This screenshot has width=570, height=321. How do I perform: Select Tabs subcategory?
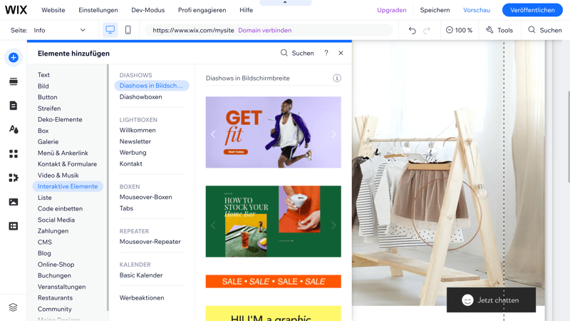point(126,208)
